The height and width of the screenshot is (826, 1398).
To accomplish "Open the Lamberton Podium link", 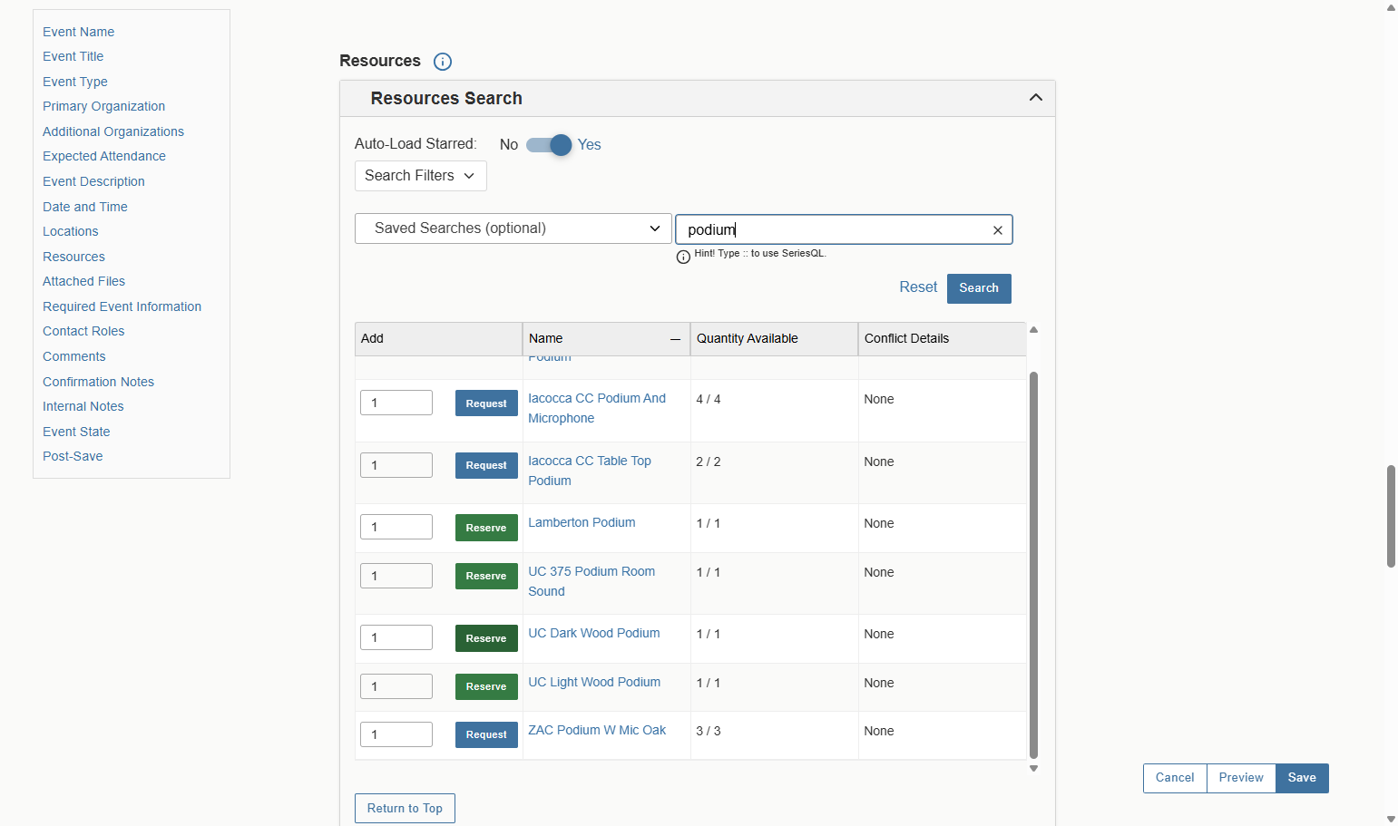I will point(582,523).
